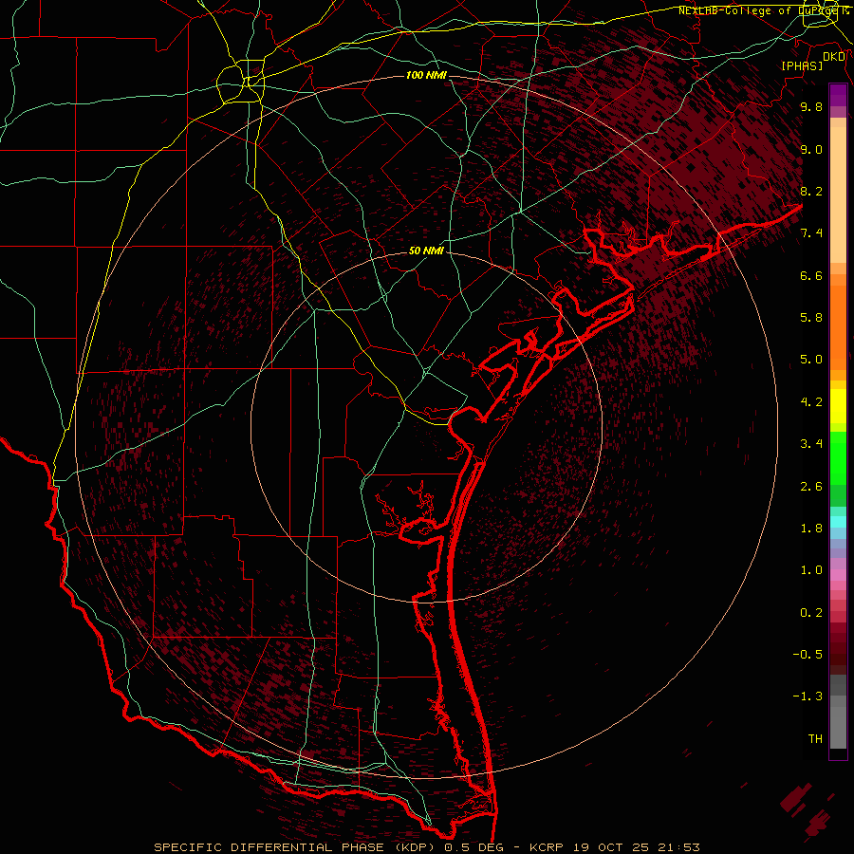Pick the cyan band of the color bar
854x854 pixels.
coord(838,522)
